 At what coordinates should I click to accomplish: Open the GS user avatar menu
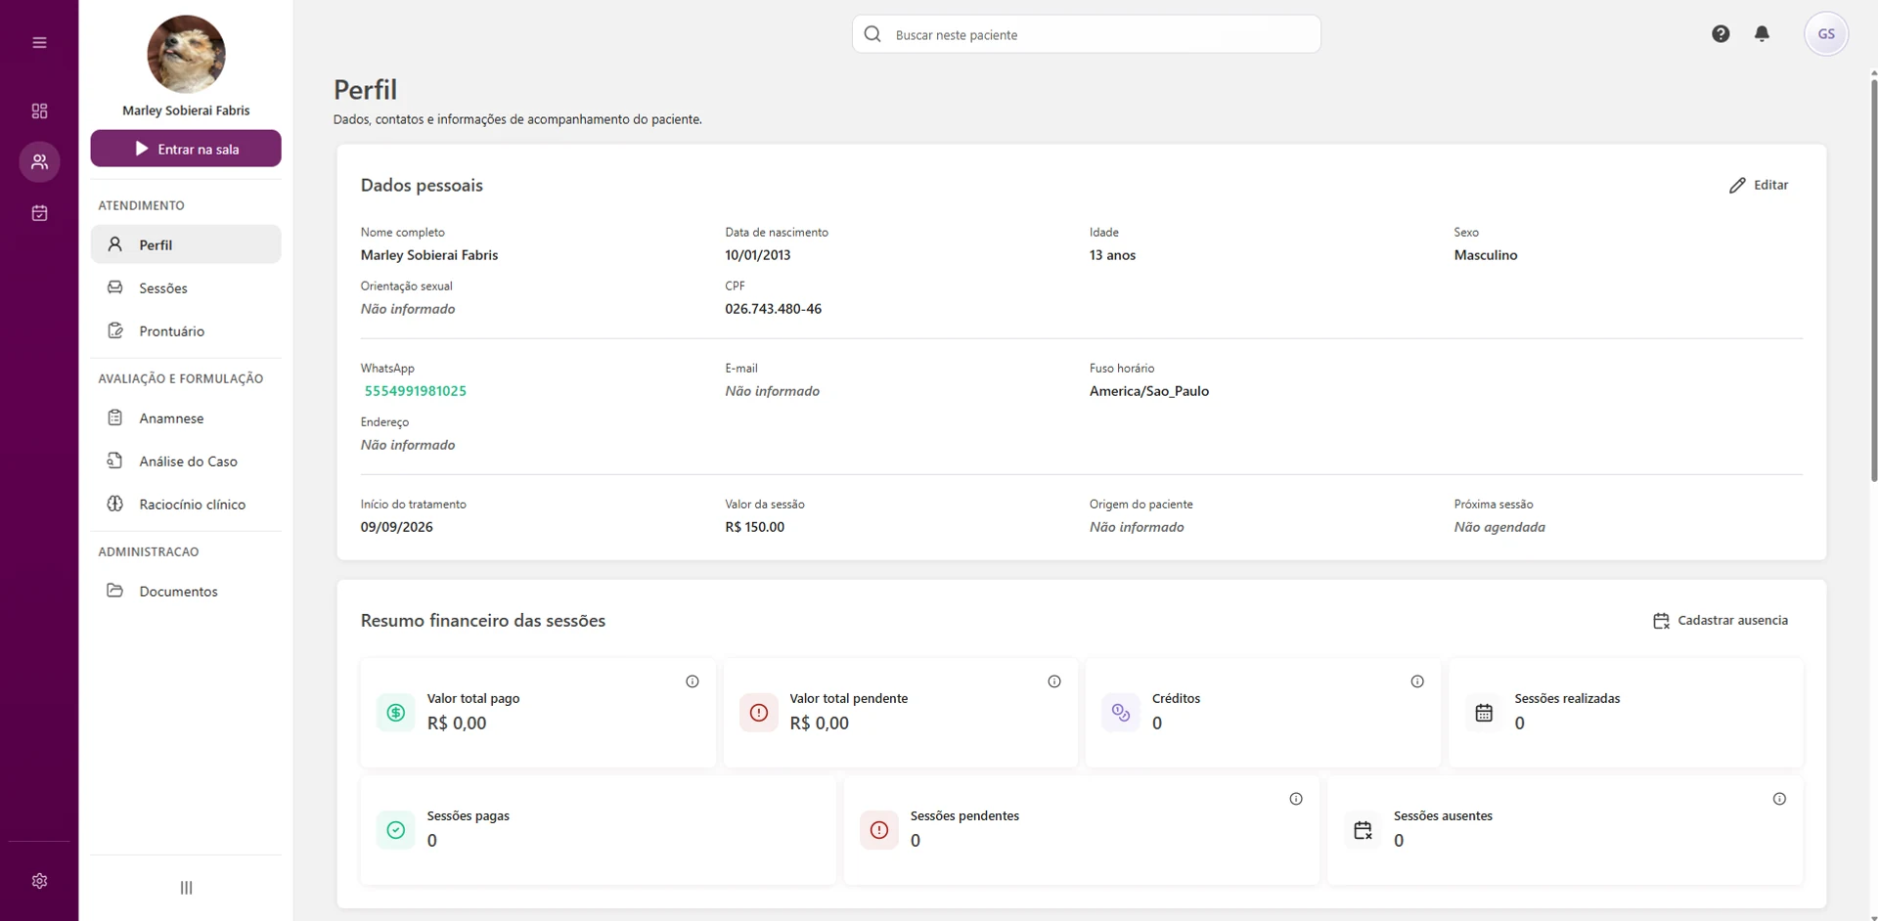coord(1825,34)
